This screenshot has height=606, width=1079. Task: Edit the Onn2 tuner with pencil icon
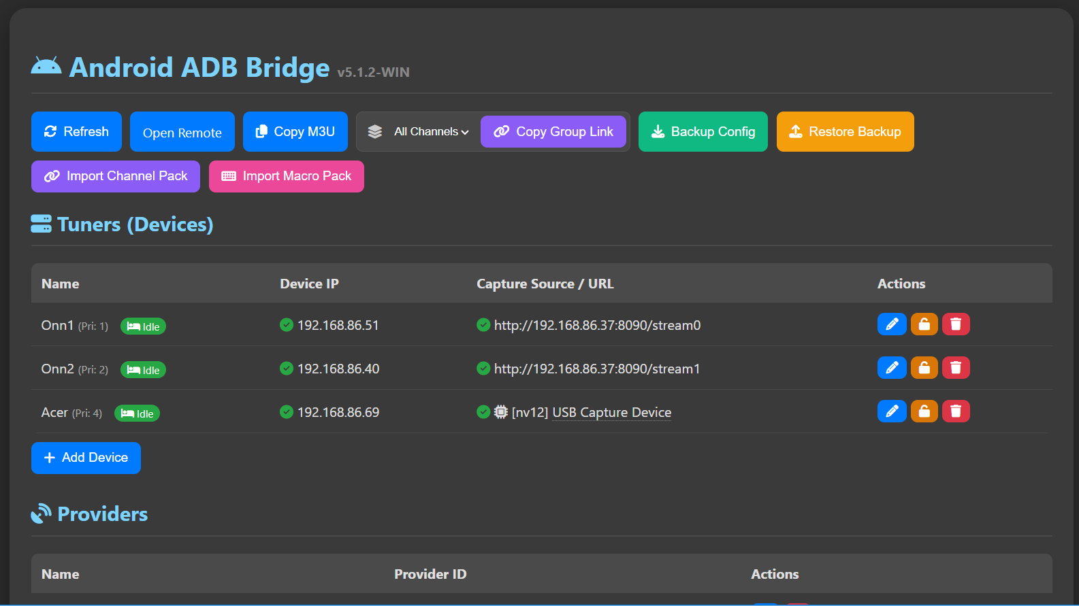[892, 368]
